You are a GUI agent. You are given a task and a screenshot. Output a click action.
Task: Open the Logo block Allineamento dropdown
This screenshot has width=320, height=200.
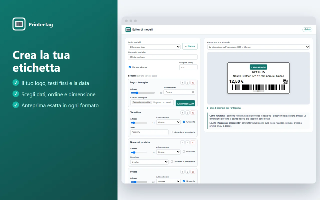(179, 92)
